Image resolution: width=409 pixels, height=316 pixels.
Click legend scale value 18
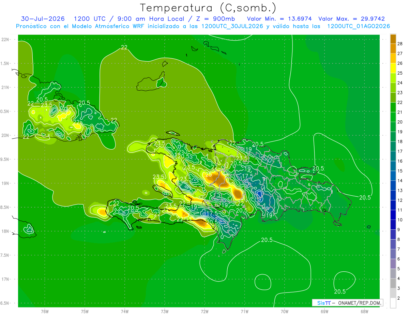tap(400, 141)
